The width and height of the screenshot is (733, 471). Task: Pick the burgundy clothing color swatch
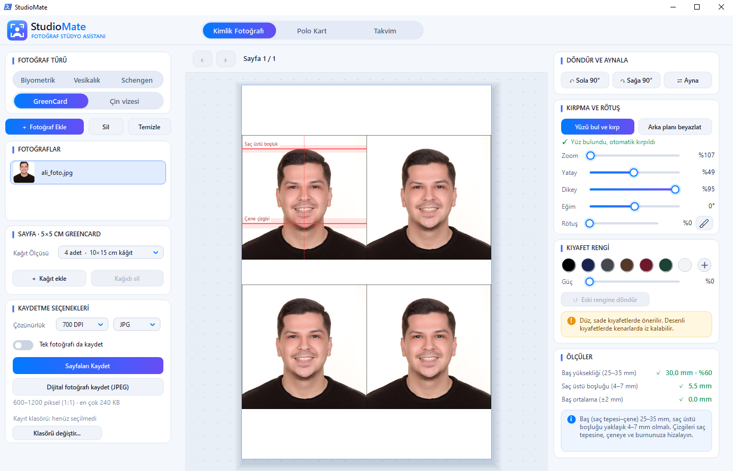point(646,265)
